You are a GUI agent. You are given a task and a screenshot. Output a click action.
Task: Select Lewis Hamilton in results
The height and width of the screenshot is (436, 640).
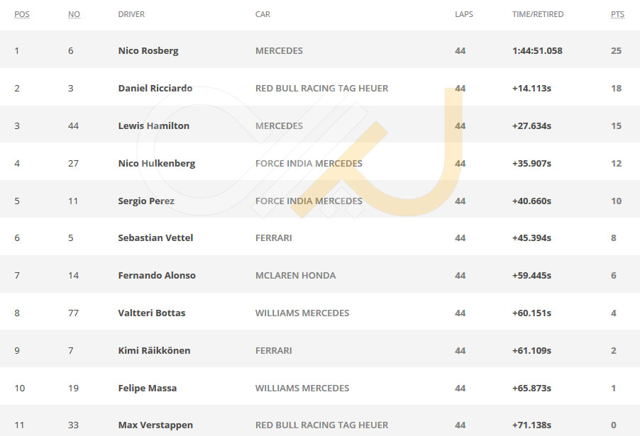(153, 125)
